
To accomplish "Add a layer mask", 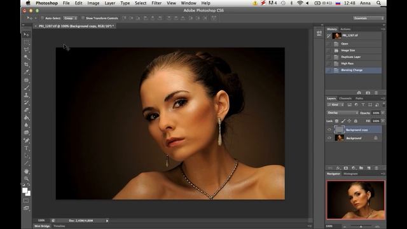I will click(x=346, y=168).
